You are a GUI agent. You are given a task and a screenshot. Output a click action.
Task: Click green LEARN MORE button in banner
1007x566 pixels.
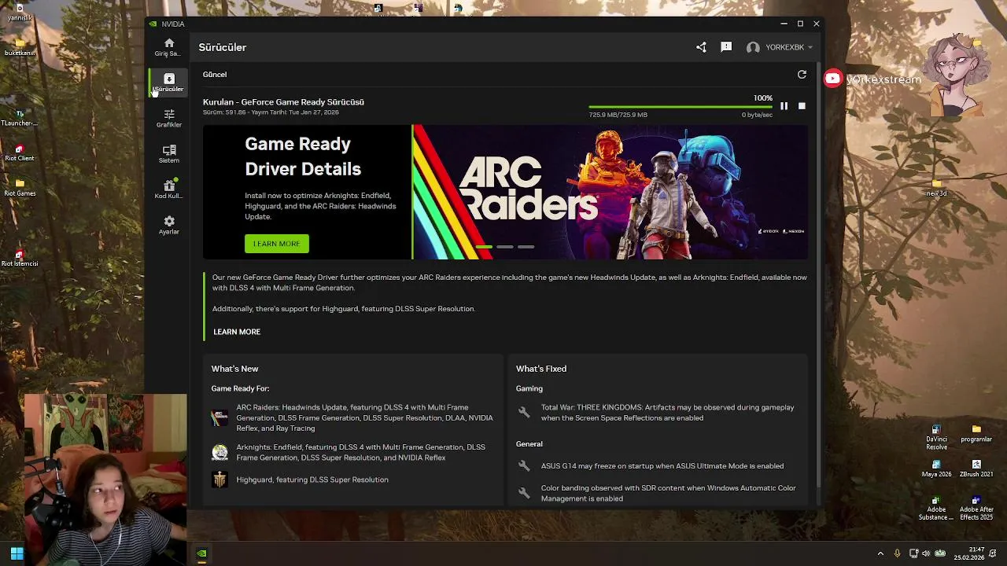pyautogui.click(x=276, y=244)
